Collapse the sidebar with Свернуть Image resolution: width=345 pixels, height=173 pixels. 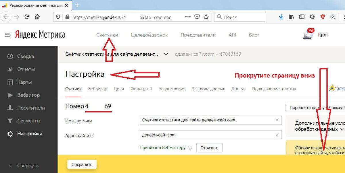coord(28,166)
